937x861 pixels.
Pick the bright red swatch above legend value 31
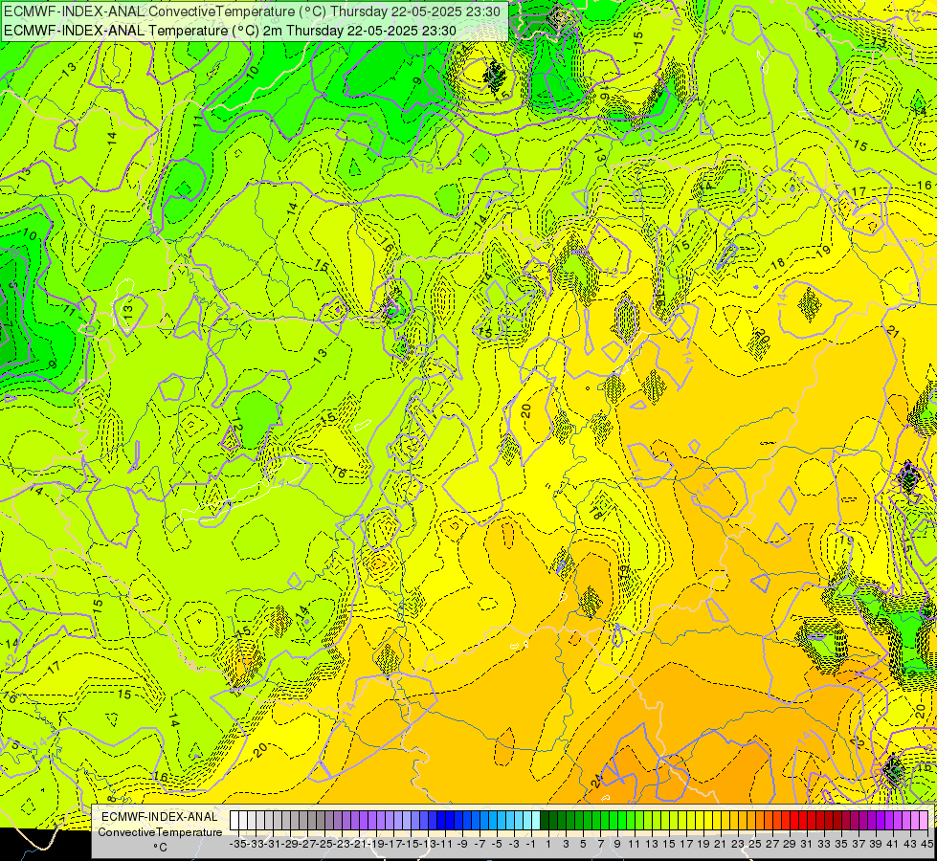(803, 821)
